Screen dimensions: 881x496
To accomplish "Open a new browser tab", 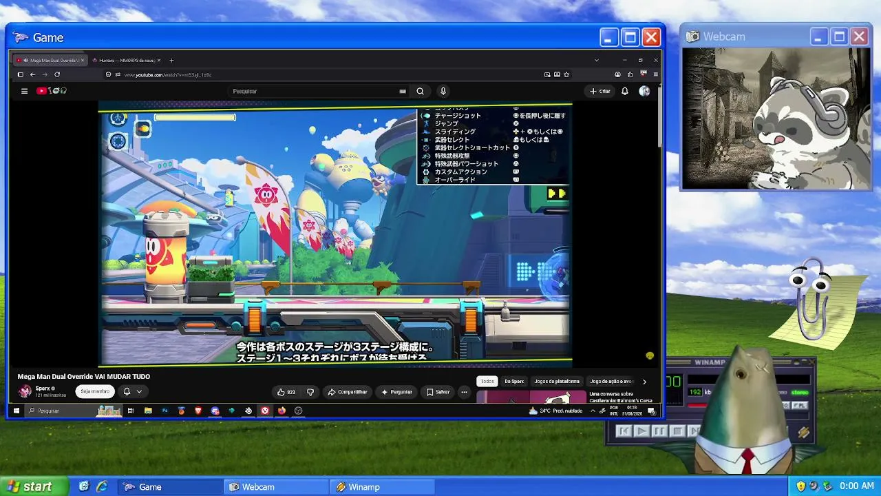I will point(171,60).
